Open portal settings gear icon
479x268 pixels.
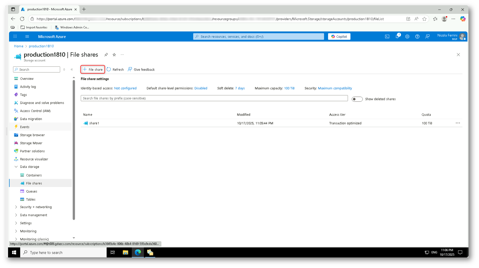point(407,36)
